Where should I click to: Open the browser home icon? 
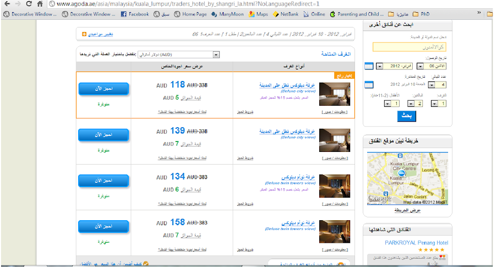click(40, 4)
